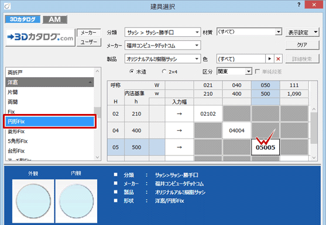Switch to the 3Dカタログ tab

pyautogui.click(x=23, y=19)
